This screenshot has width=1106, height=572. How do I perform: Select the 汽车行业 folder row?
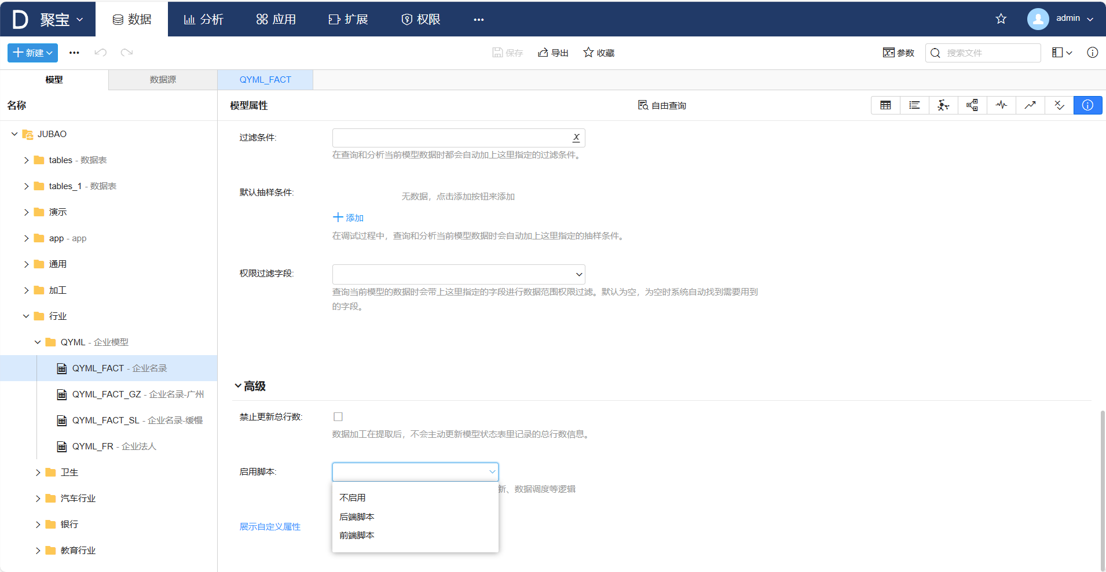(108, 499)
